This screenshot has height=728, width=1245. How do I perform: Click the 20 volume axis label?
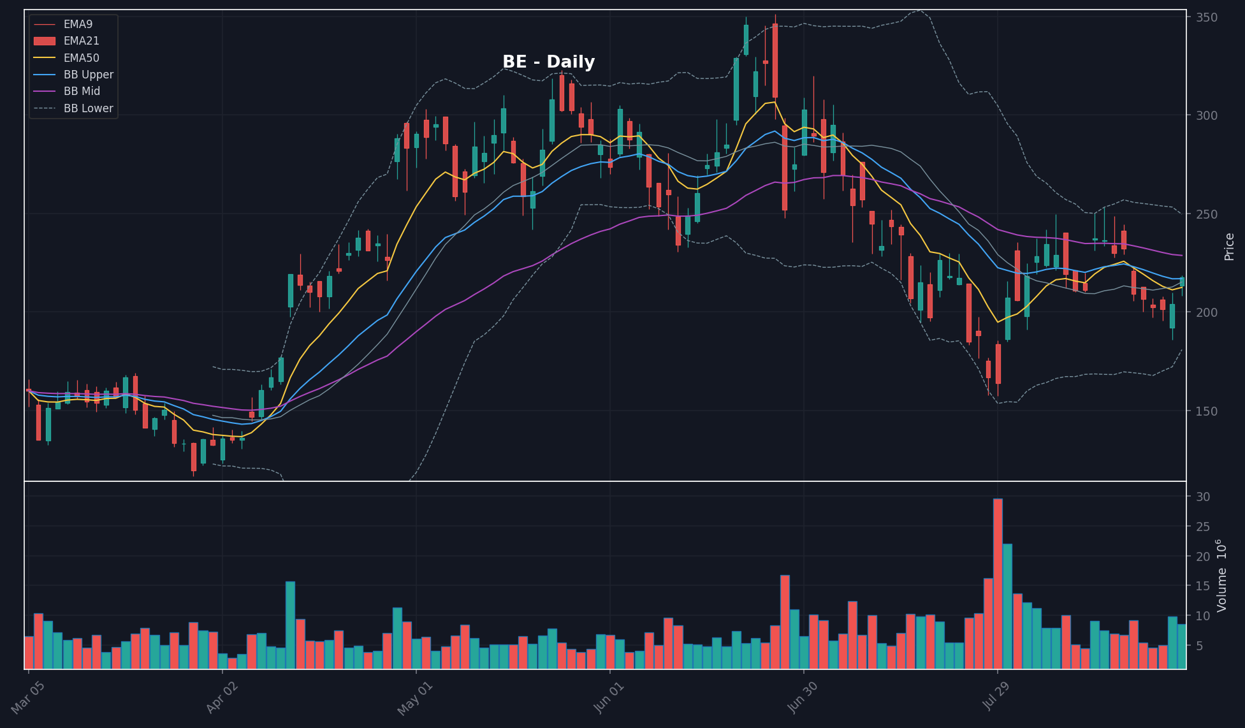[x=1203, y=557]
